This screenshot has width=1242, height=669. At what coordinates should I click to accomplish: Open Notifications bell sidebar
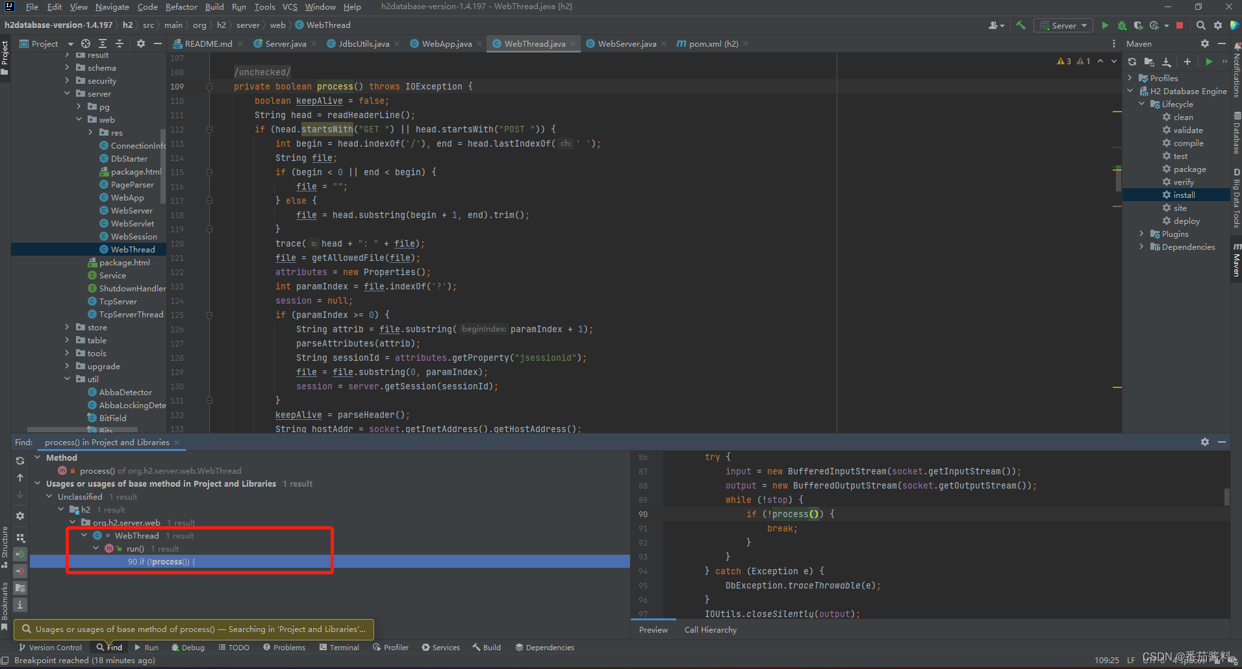(x=1236, y=71)
